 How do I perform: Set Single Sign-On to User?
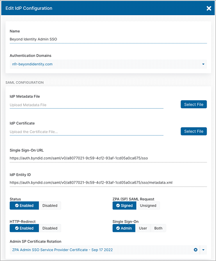pyautogui.click(x=143, y=228)
